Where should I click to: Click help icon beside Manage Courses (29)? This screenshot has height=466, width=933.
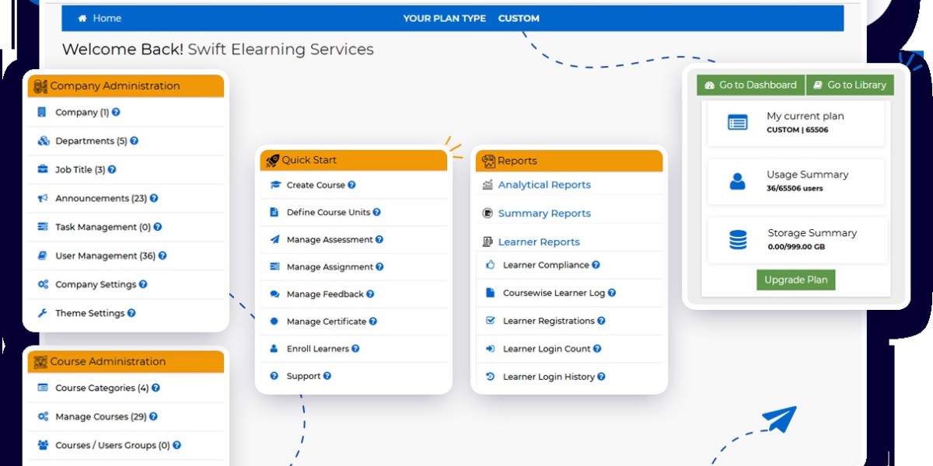click(153, 416)
